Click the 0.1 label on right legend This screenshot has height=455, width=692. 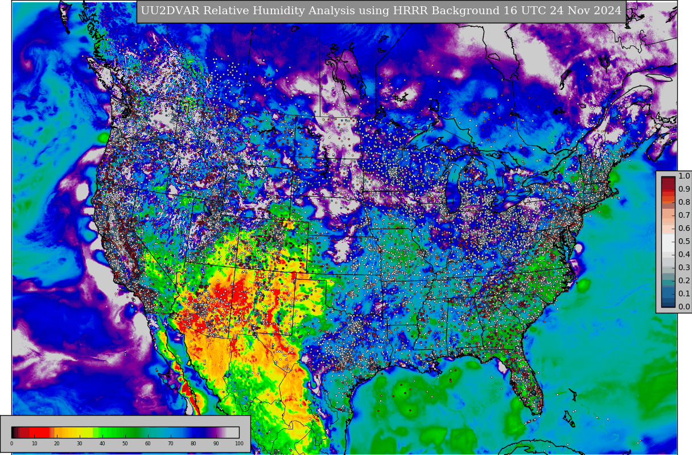tap(684, 293)
